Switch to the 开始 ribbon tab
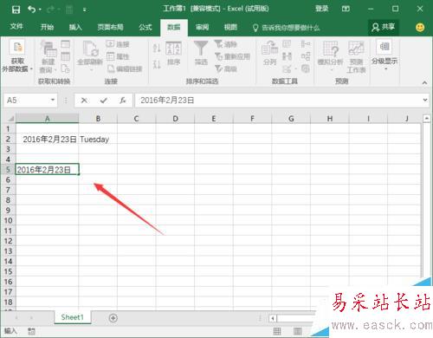Viewport: 433px width, 338px height. click(47, 27)
